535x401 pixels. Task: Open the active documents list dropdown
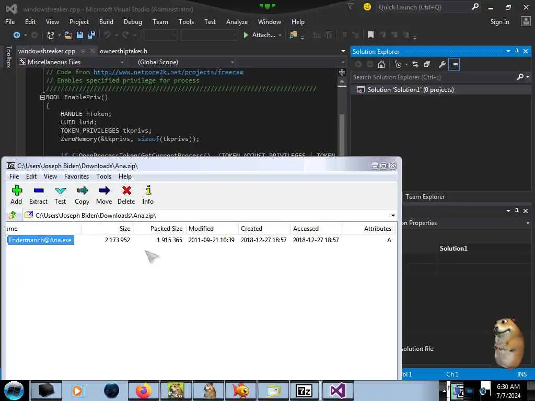point(343,51)
